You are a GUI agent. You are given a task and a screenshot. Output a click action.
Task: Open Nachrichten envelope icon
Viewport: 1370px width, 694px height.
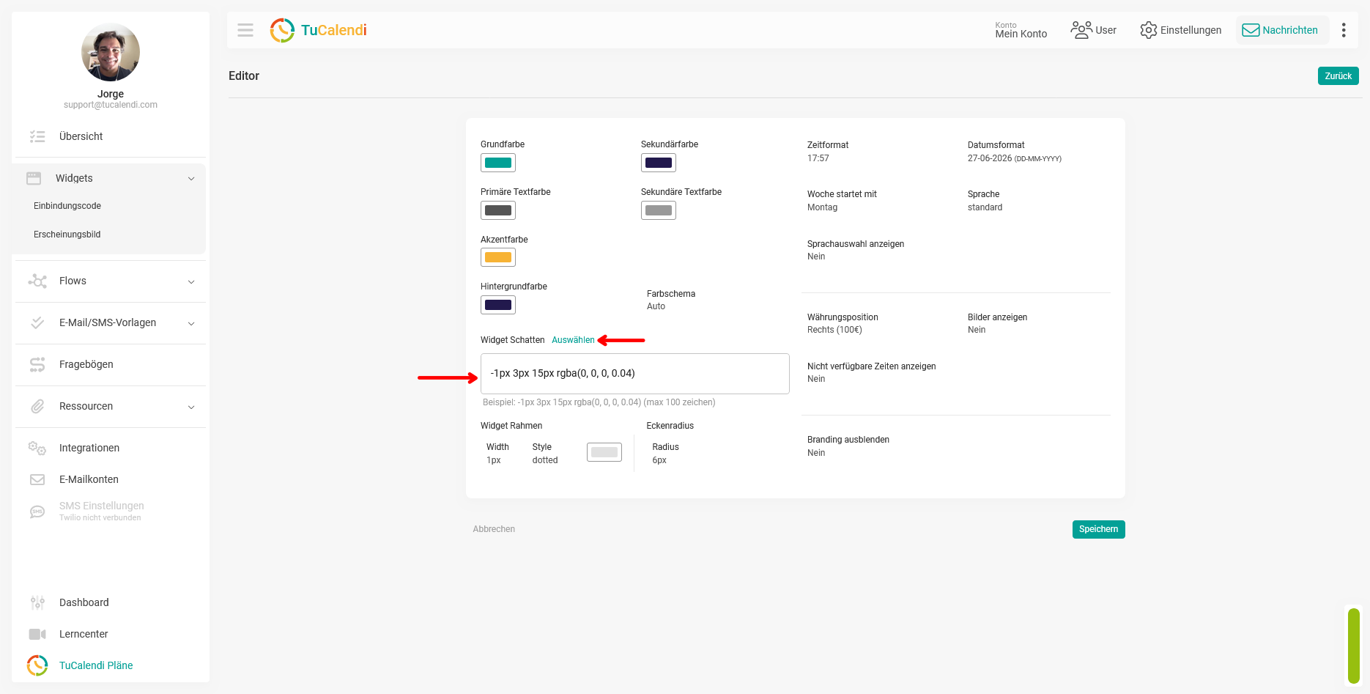[x=1251, y=30]
